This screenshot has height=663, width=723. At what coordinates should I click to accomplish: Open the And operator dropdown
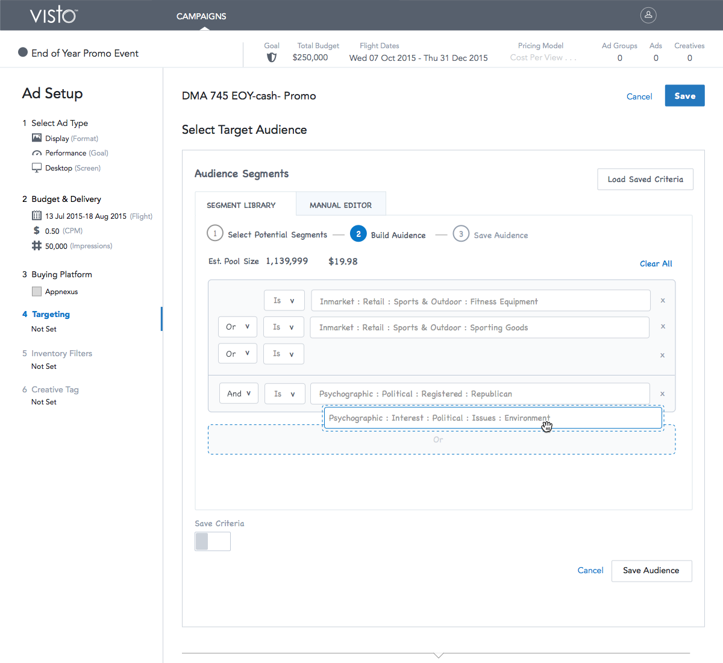coord(239,394)
